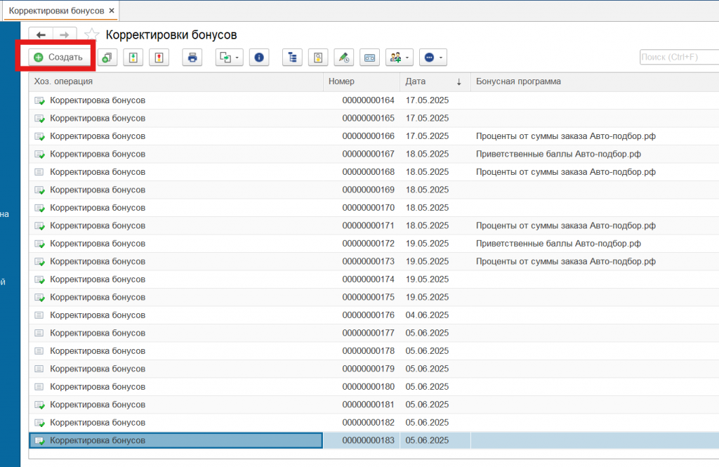Click the Создать button
The width and height of the screenshot is (719, 467).
59,58
